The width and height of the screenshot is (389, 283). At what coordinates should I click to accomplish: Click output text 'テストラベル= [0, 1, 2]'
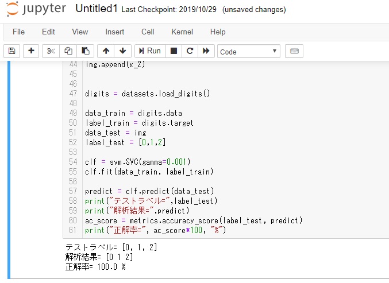[x=111, y=247]
